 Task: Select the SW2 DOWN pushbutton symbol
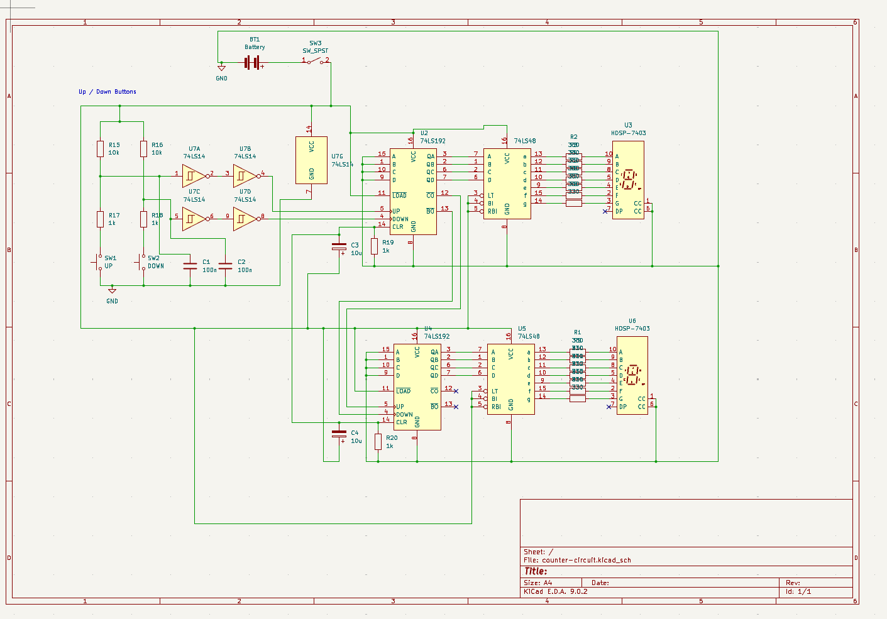(x=142, y=263)
